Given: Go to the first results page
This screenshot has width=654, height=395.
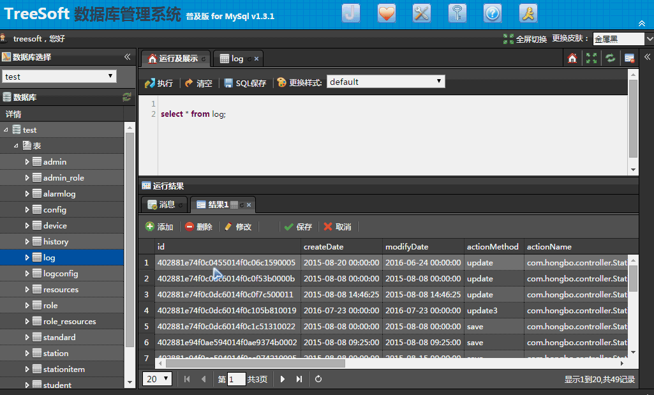Looking at the screenshot, I should pyautogui.click(x=187, y=379).
